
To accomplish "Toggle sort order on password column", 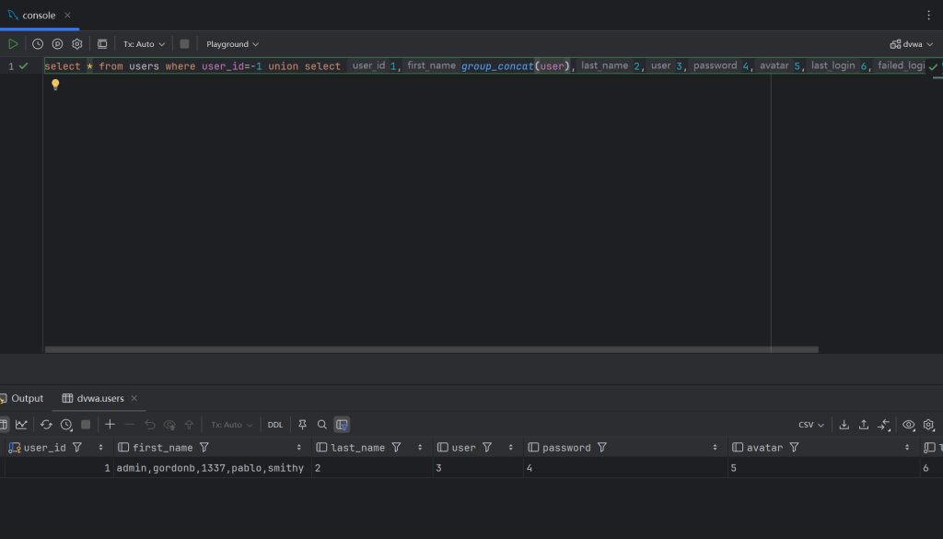I will pyautogui.click(x=715, y=448).
